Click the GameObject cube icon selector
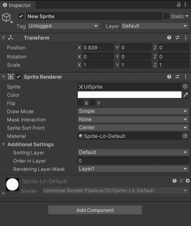Viewport: 191px width, 226px height. [x=7, y=17]
